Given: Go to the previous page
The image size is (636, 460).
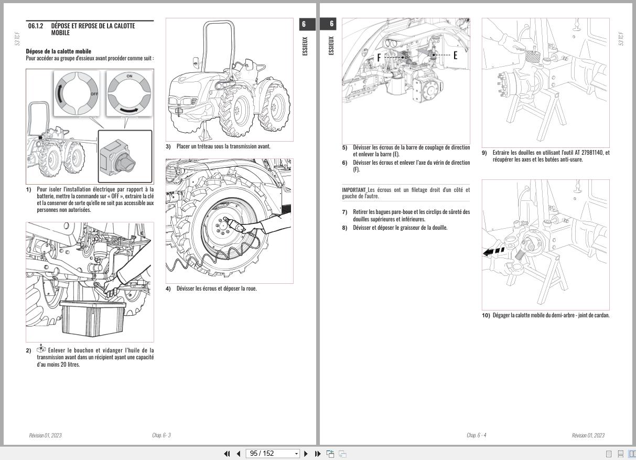Looking at the screenshot, I should (x=239, y=454).
